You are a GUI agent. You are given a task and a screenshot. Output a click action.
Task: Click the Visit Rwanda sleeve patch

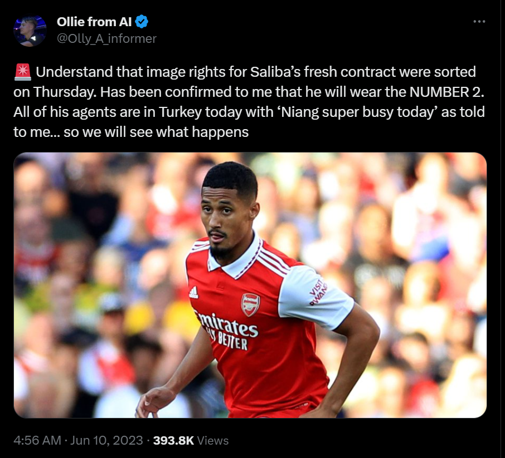[x=318, y=292]
